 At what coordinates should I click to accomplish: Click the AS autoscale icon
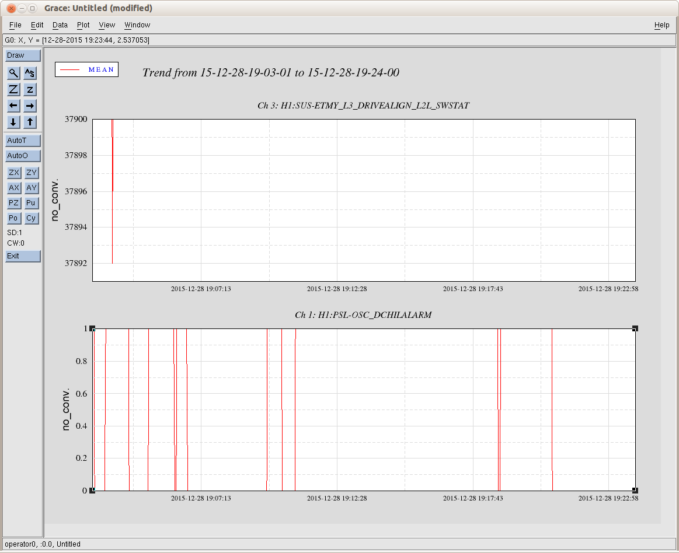click(30, 73)
